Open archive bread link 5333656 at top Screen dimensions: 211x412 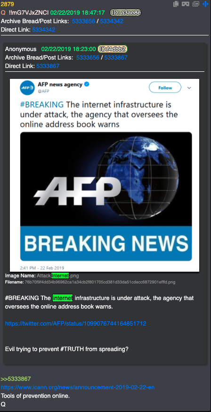(x=83, y=21)
